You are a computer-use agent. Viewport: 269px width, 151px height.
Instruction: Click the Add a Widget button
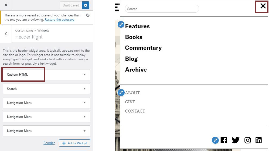point(74,143)
